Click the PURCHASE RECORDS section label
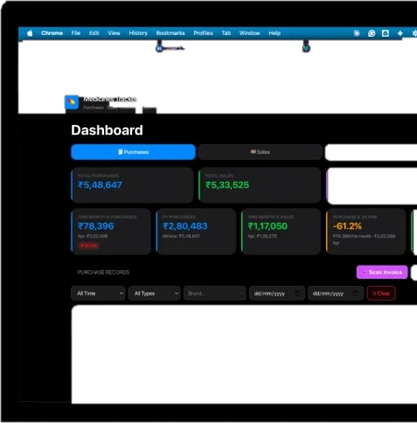The width and height of the screenshot is (417, 423). (103, 272)
